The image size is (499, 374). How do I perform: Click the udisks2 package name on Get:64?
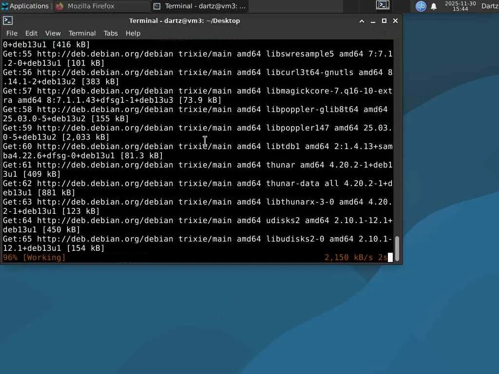(283, 221)
